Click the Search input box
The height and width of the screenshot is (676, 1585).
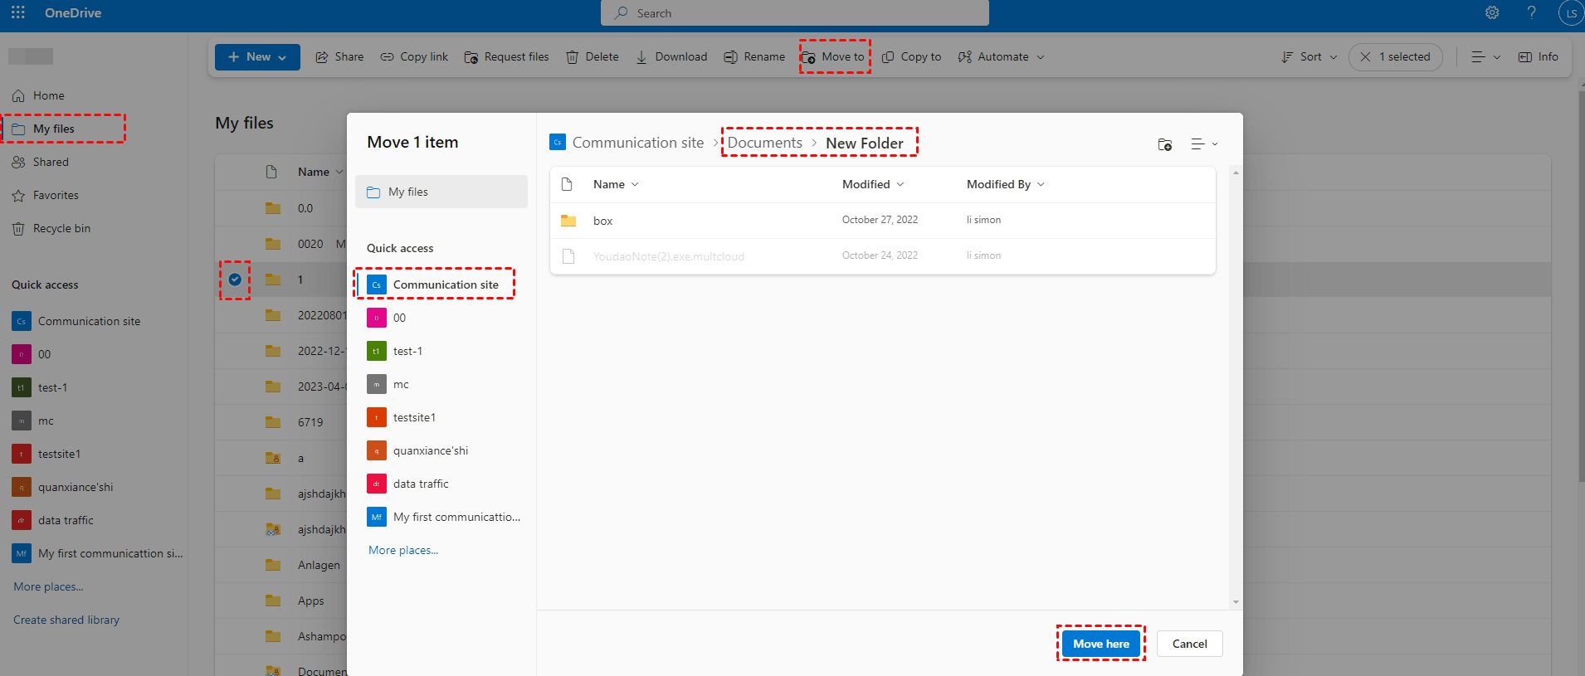pyautogui.click(x=794, y=13)
